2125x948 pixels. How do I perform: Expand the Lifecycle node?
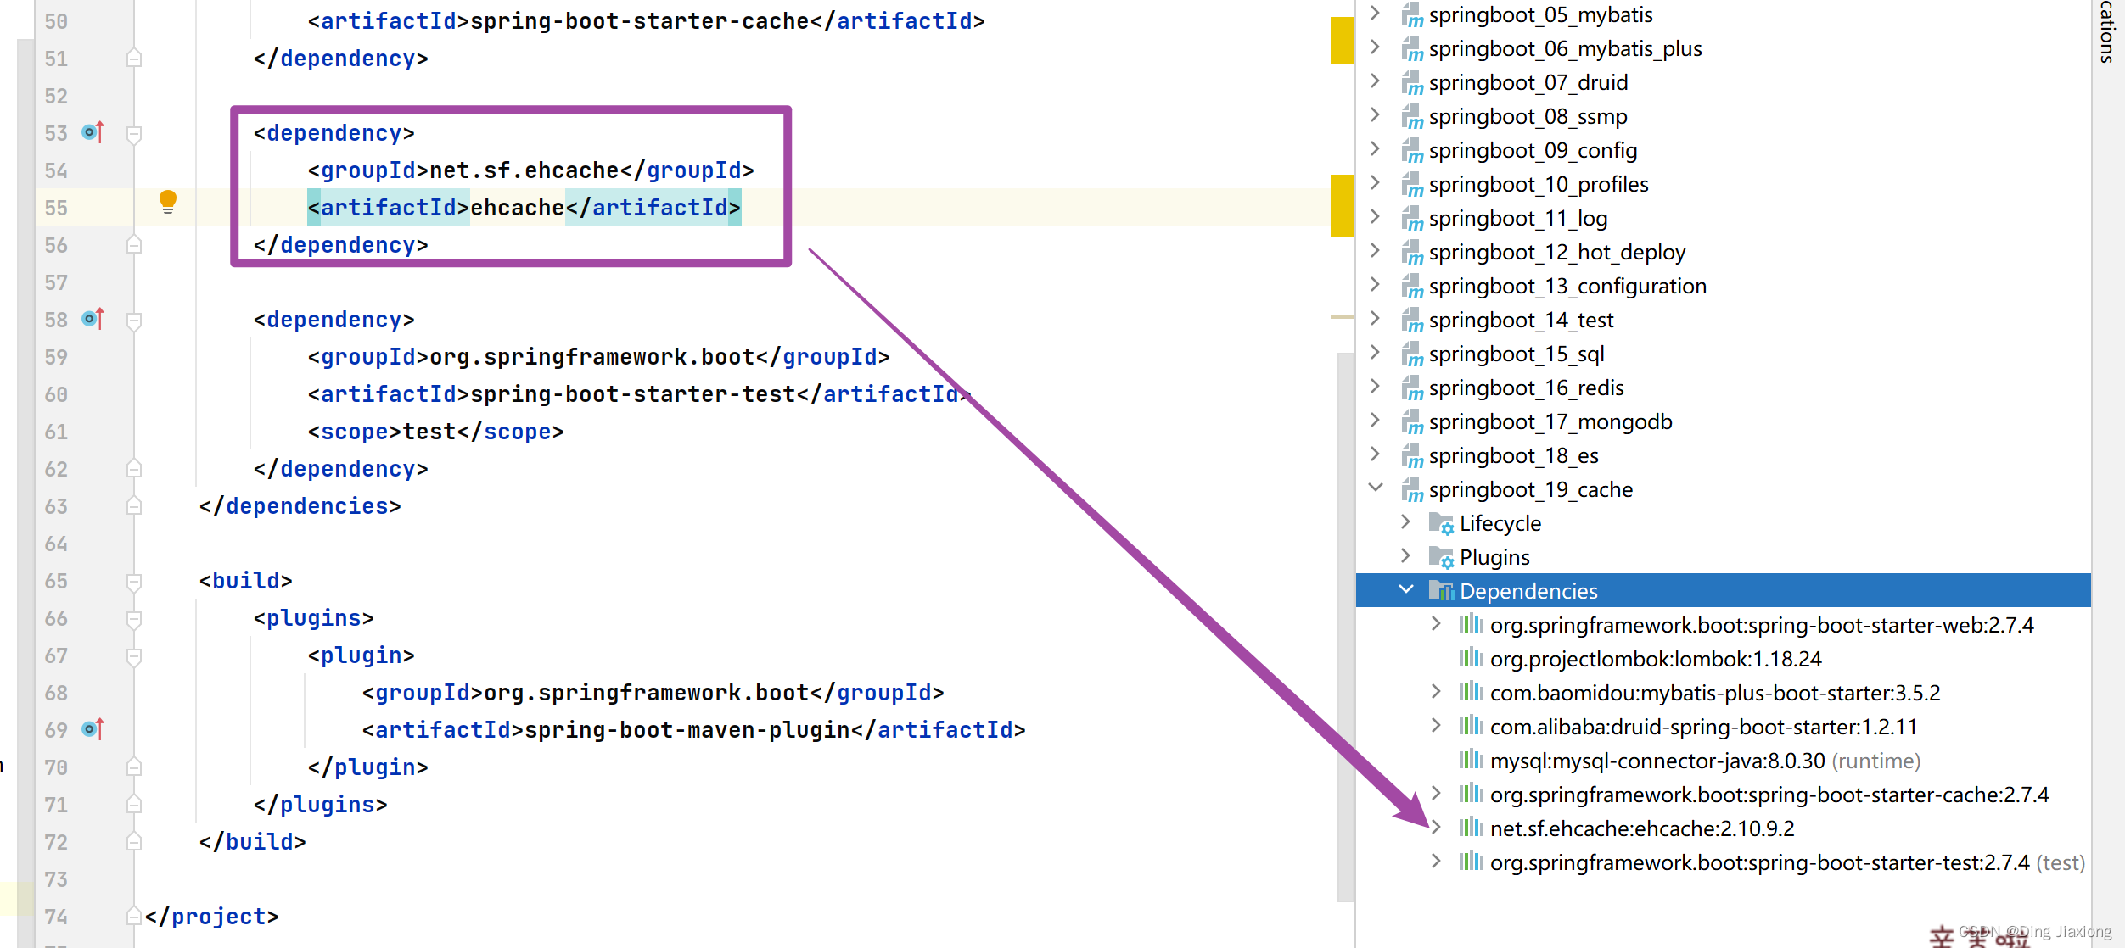coord(1406,521)
